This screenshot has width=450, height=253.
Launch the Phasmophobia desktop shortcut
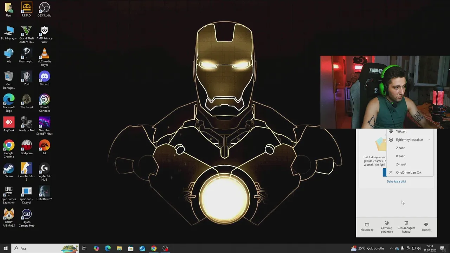(26, 56)
